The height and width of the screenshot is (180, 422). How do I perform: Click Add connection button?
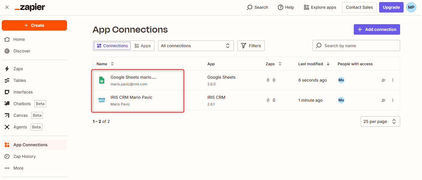377,29
